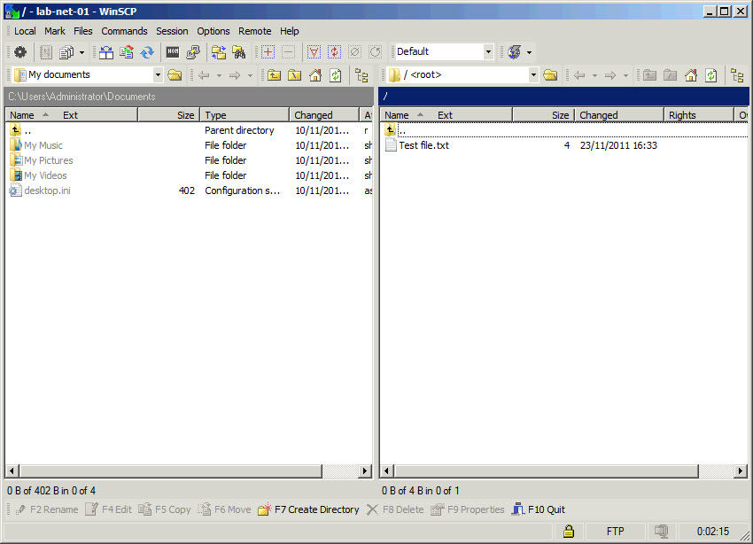Open the My documents drive dropdown
Viewport: 753px width, 544px height.
click(x=158, y=75)
